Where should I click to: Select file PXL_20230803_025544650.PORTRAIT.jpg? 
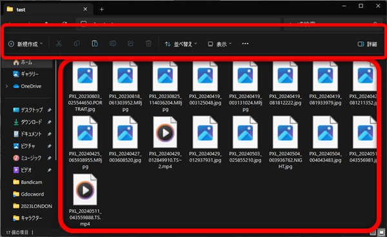point(85,86)
